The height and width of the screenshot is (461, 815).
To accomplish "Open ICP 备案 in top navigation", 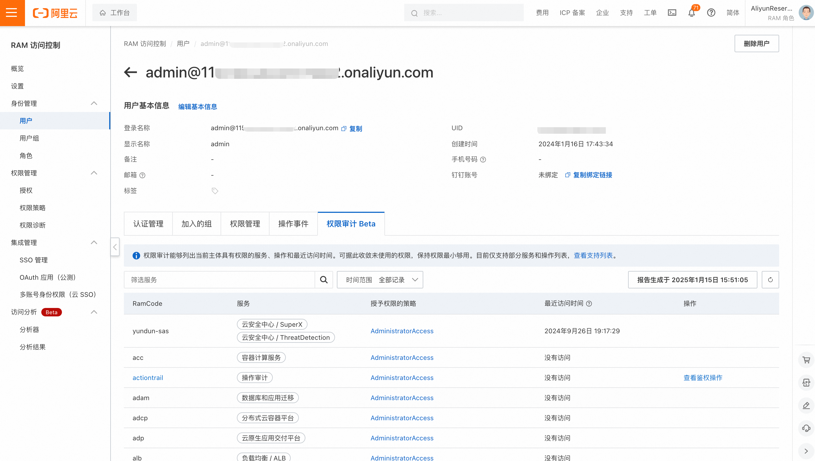I will click(572, 13).
